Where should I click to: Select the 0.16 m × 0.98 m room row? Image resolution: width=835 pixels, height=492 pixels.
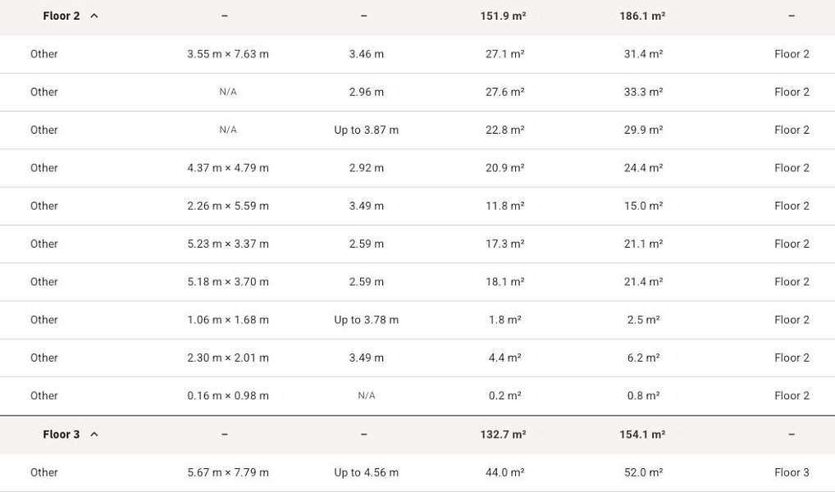click(x=417, y=395)
